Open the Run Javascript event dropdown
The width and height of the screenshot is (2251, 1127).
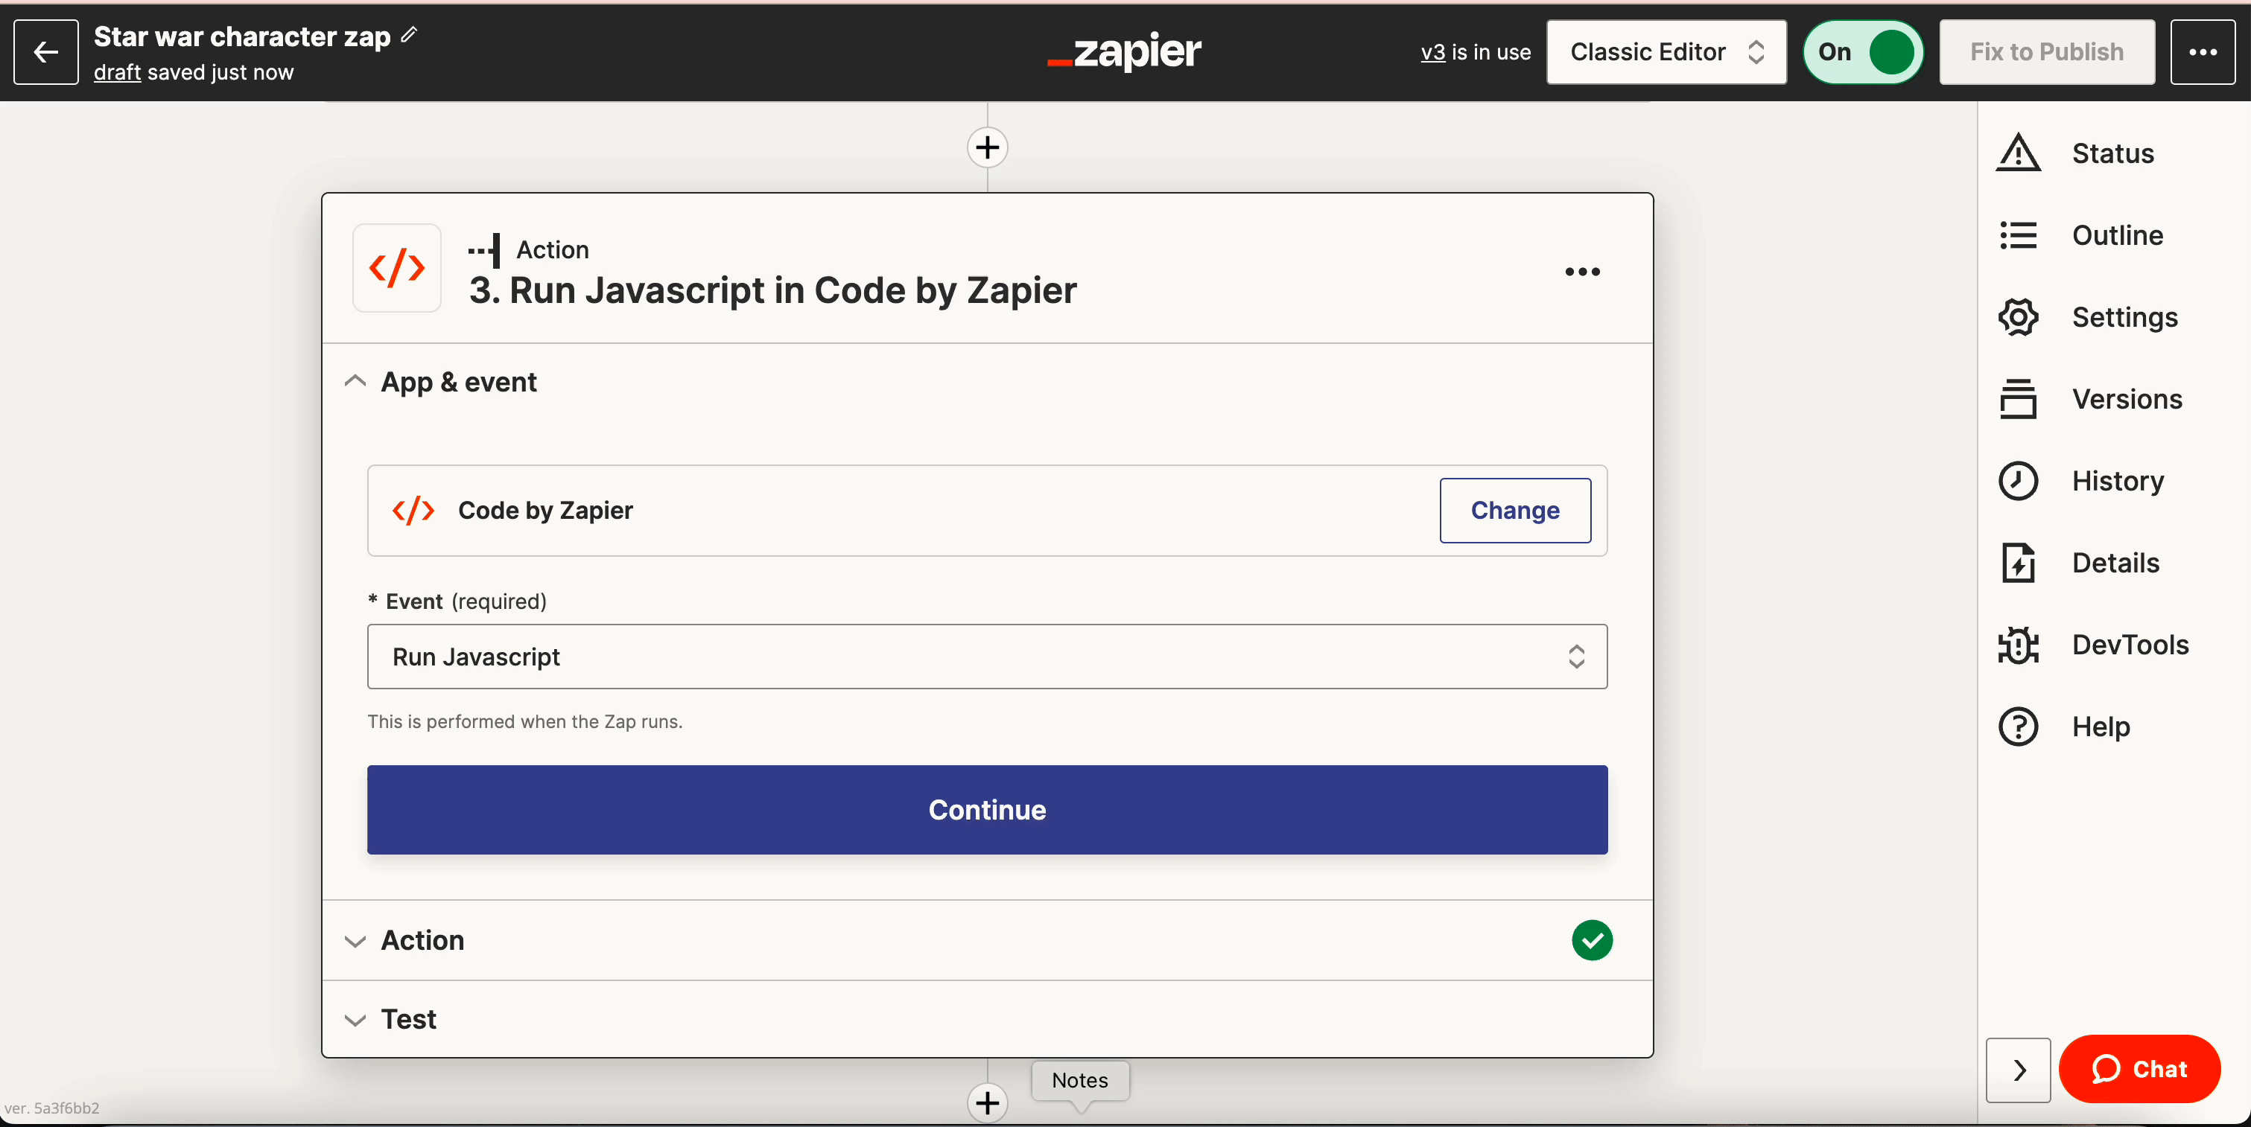pyautogui.click(x=986, y=657)
